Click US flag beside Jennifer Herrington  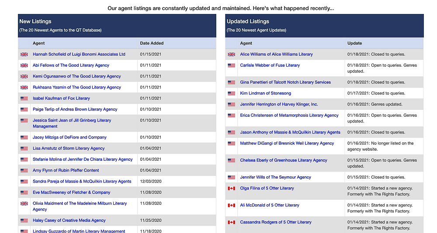point(231,105)
